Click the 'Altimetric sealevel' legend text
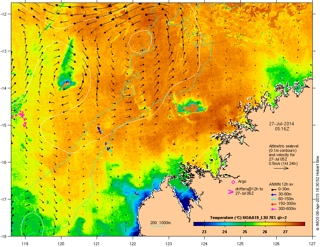This screenshot has height=247, width=320. [284, 146]
